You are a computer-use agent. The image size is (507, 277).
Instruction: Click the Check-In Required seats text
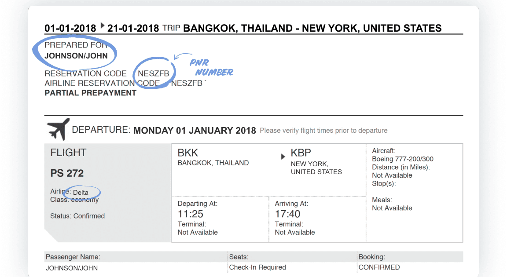[257, 267]
